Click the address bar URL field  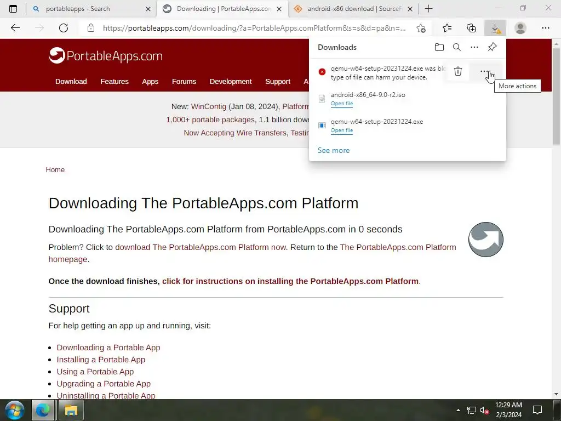click(254, 28)
